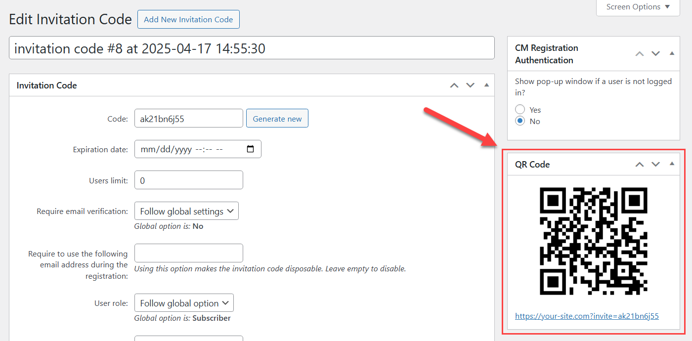Click the invitation code title field
Viewport: 692px width, 341px height.
point(252,48)
